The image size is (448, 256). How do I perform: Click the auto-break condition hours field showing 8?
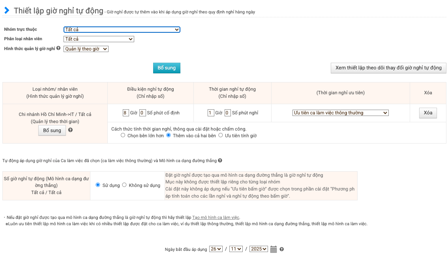(126, 113)
